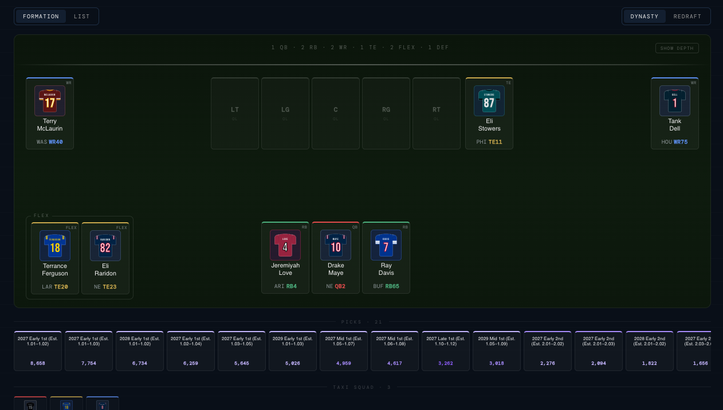Open the 2028 Early 1st pick valued 6,734
This screenshot has width=723, height=410.
[x=140, y=351]
